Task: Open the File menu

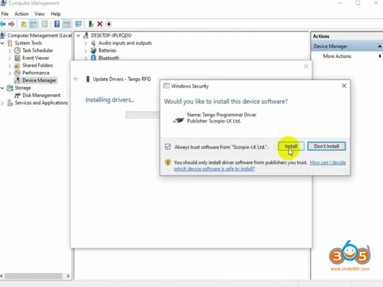Action: tap(5, 14)
